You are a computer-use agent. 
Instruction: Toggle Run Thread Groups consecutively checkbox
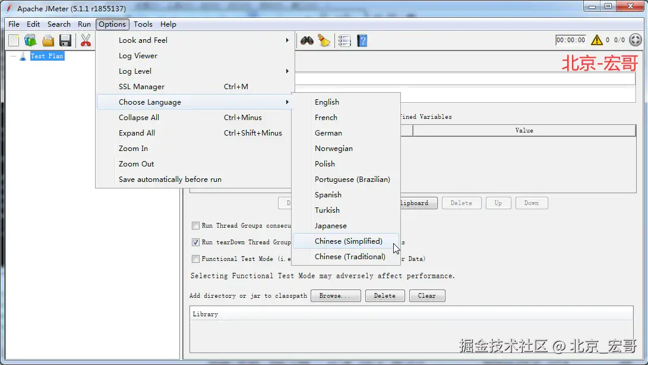[195, 225]
